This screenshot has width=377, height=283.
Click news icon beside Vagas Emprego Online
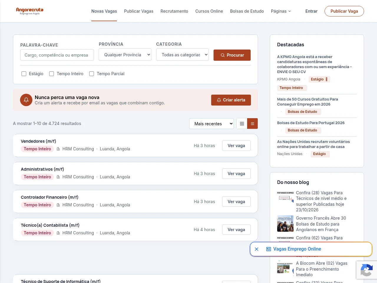tap(269, 249)
